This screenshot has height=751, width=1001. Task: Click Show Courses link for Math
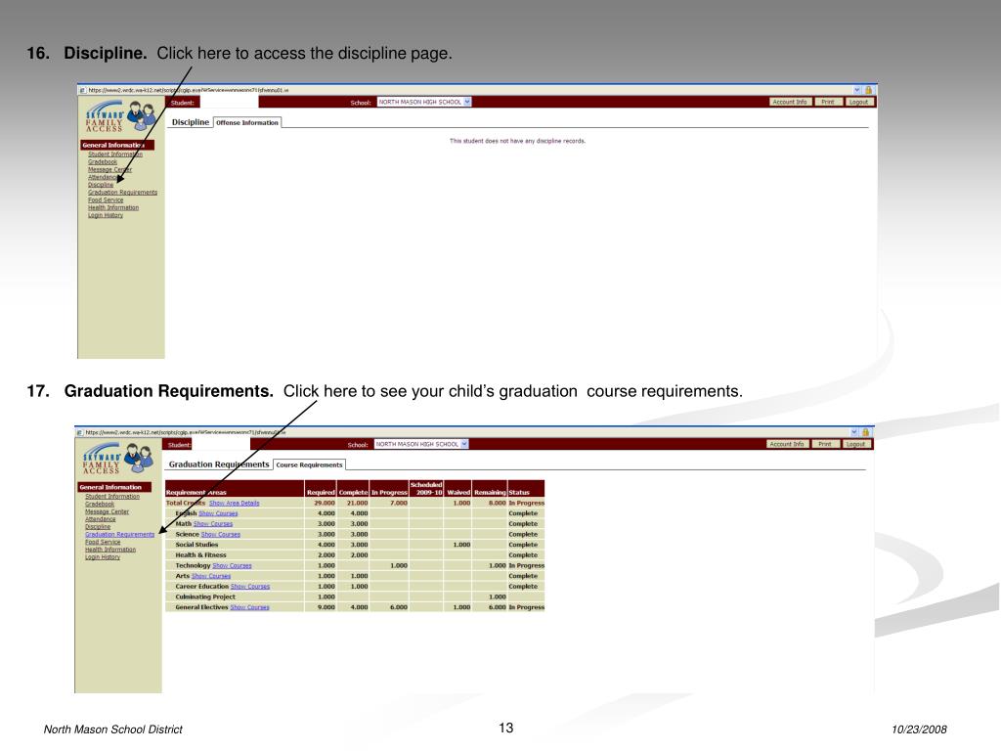pos(213,524)
